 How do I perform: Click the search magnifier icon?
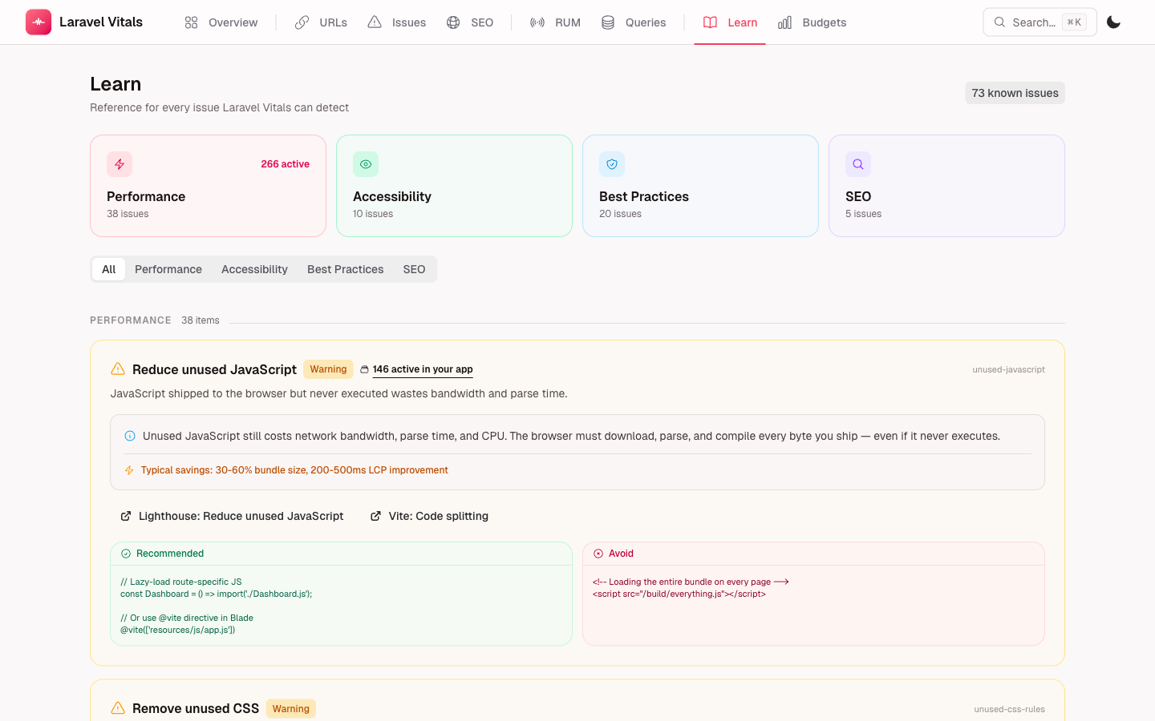(x=999, y=22)
